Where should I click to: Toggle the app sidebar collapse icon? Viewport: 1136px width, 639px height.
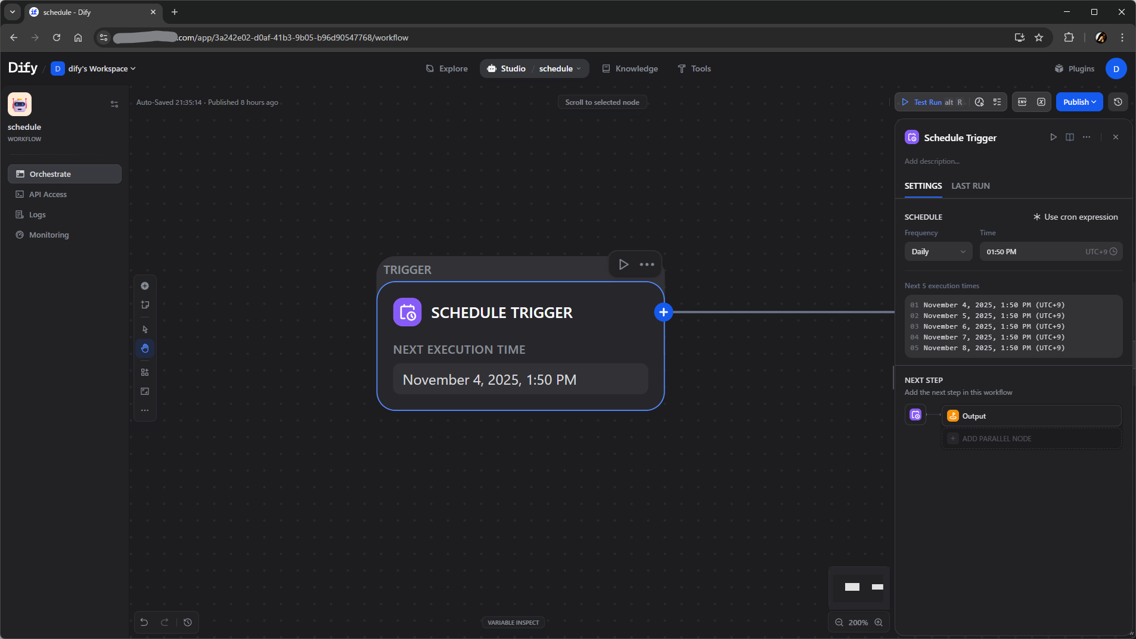[114, 104]
